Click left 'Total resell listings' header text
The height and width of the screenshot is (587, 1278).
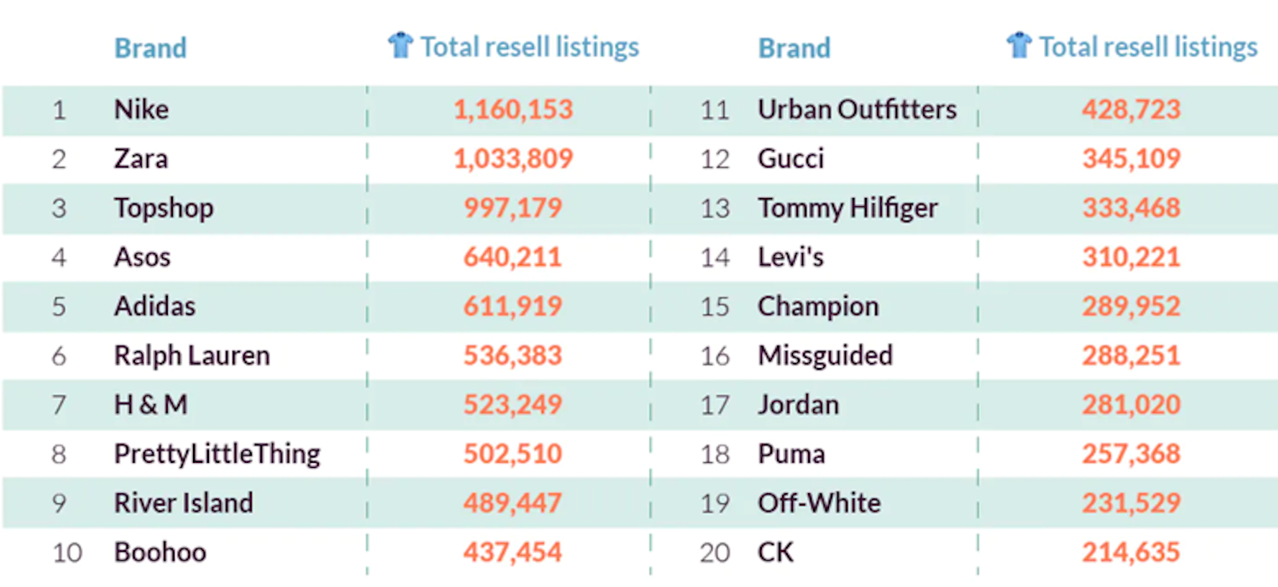tap(529, 47)
